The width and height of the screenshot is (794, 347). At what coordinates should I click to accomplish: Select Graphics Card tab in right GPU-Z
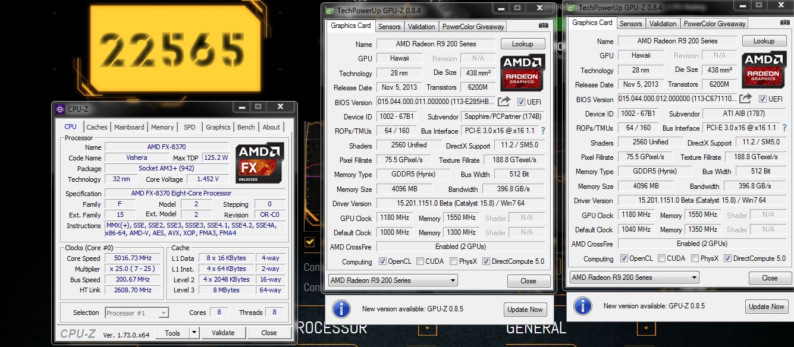tap(592, 23)
